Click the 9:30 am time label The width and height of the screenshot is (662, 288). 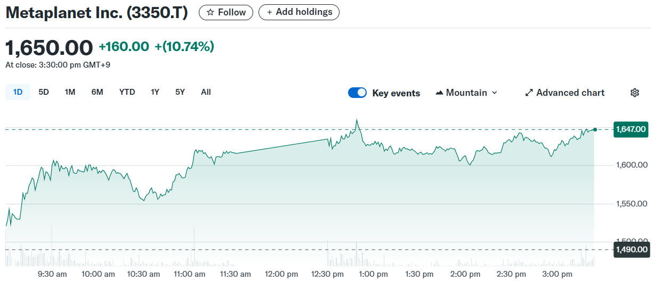coord(52,274)
